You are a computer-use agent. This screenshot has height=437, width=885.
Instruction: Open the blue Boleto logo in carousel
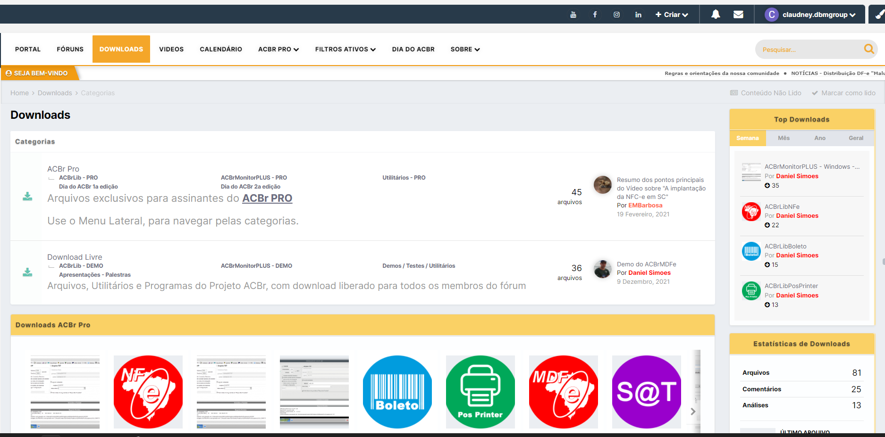[397, 392]
